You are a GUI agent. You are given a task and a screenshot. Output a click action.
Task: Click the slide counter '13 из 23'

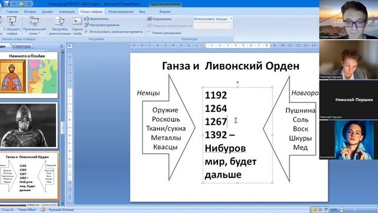coord(7,209)
